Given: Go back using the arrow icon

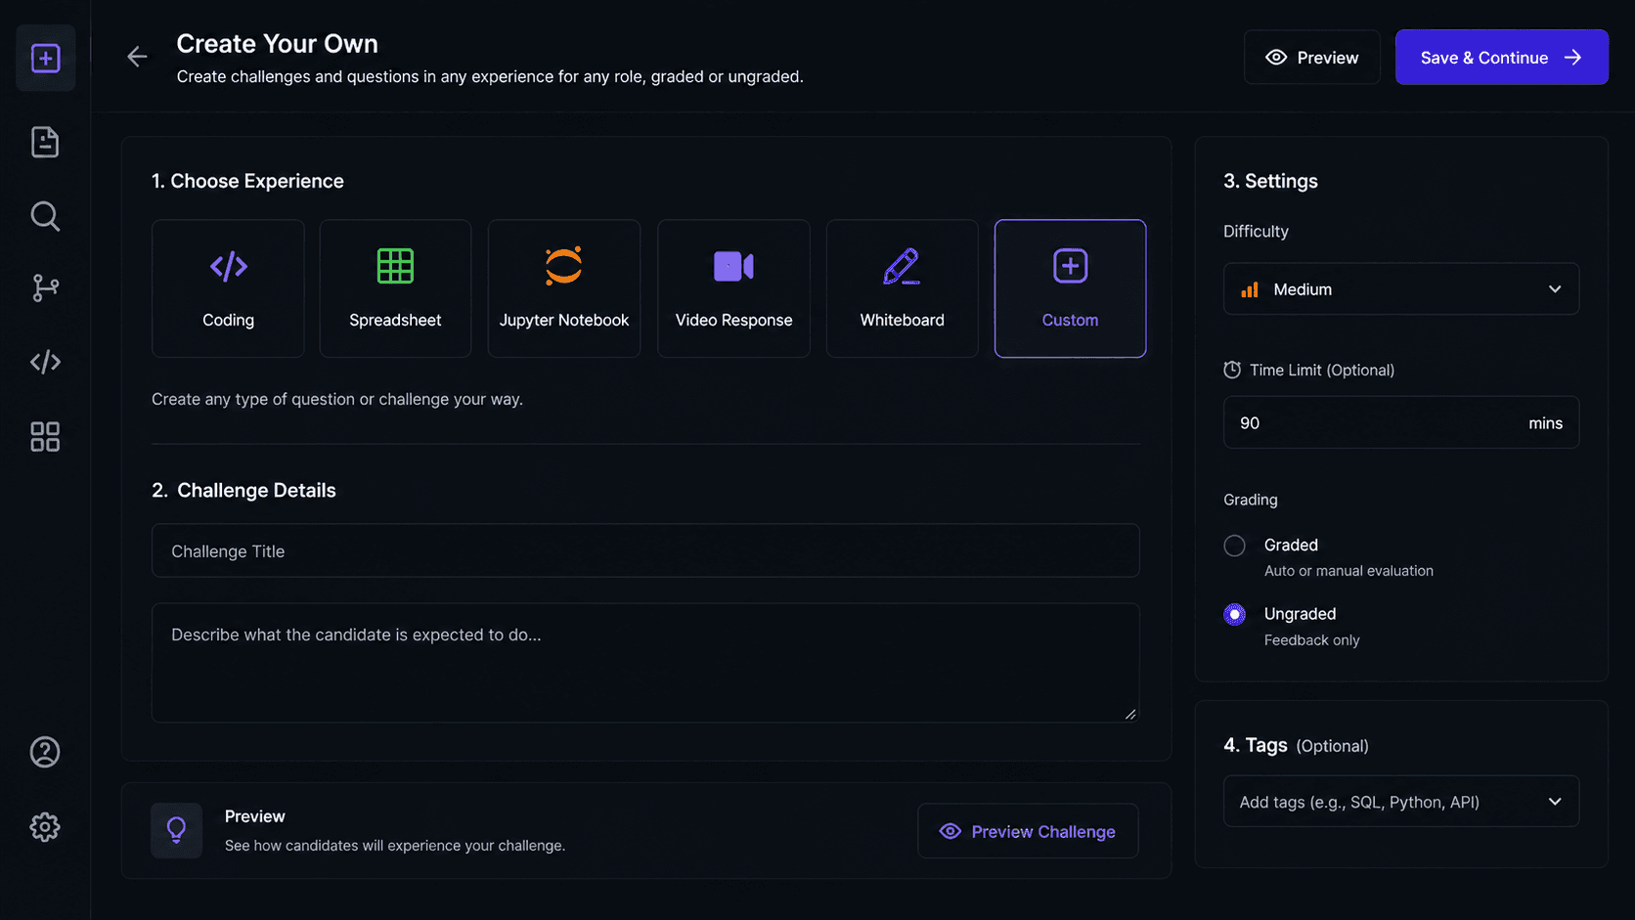Looking at the screenshot, I should (x=137, y=57).
